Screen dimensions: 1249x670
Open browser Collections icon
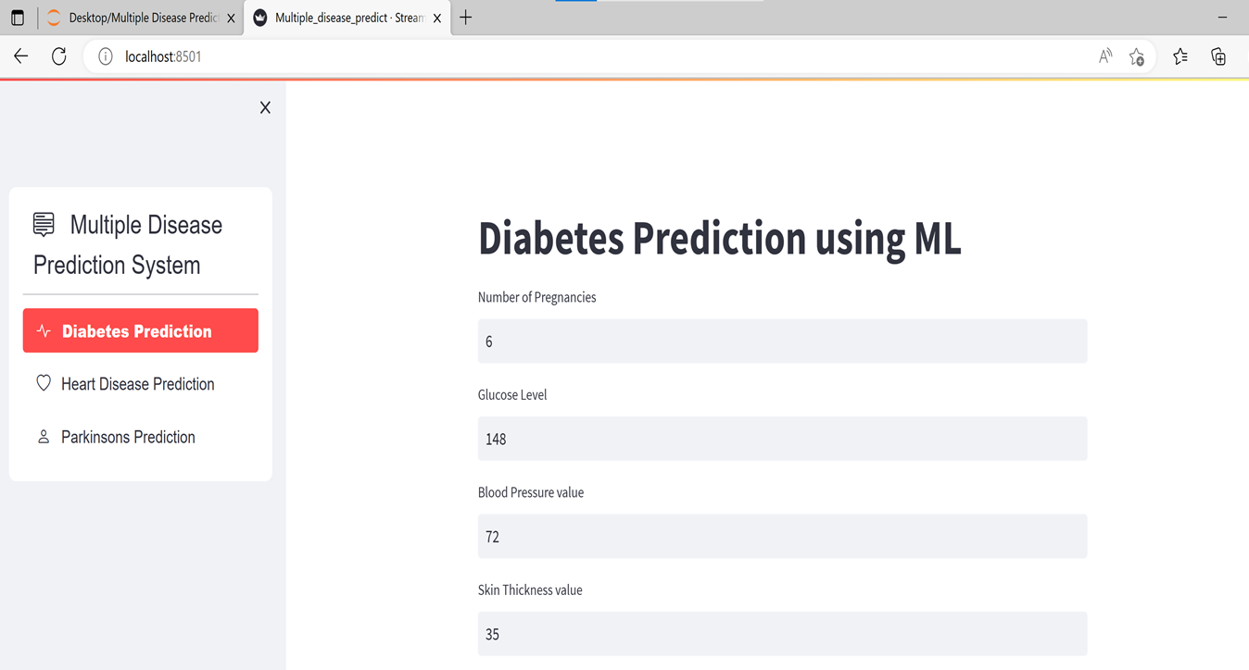(1219, 56)
